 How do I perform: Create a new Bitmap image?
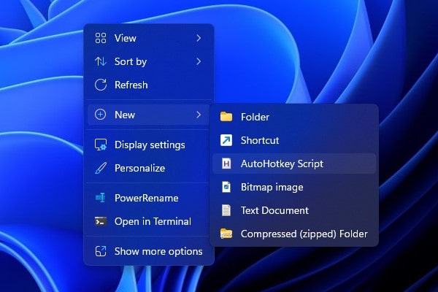point(294,187)
